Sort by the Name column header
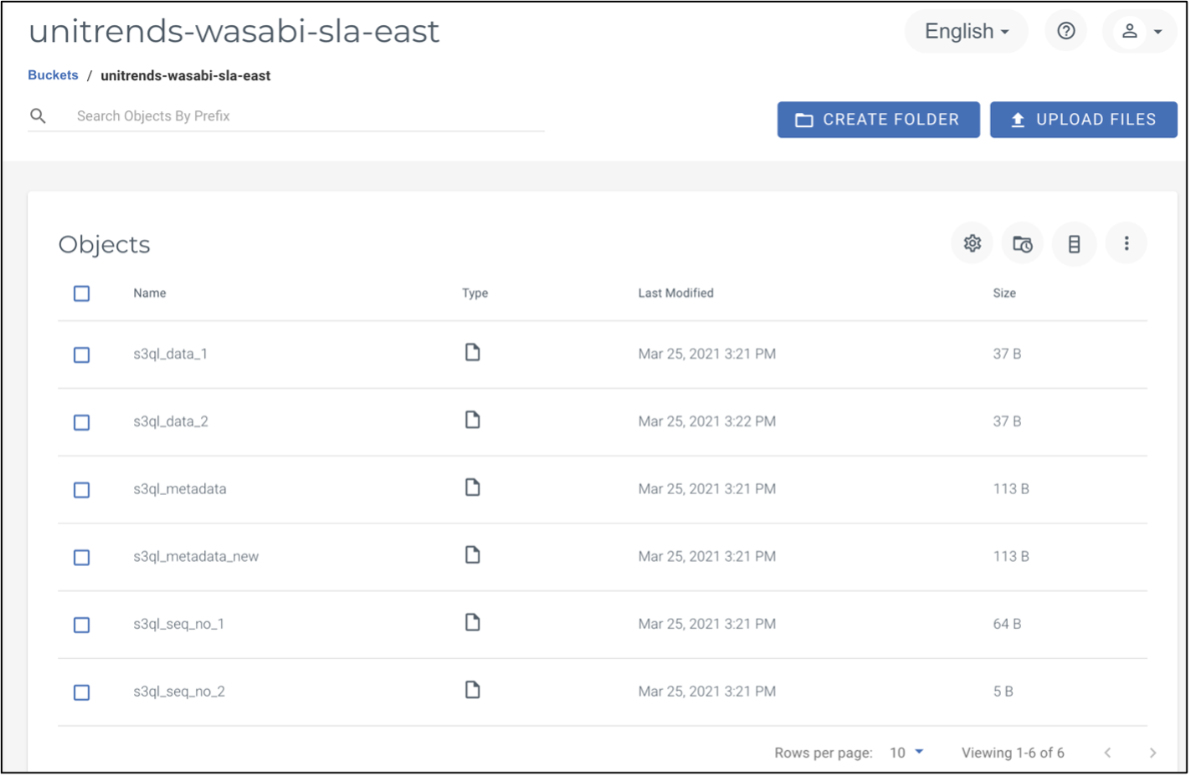Image resolution: width=1191 pixels, height=776 pixels. (150, 294)
